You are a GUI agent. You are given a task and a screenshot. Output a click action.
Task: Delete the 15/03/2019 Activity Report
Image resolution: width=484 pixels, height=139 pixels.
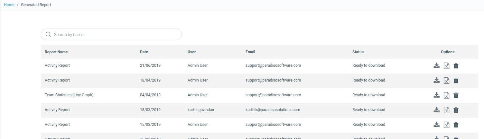tap(456, 125)
